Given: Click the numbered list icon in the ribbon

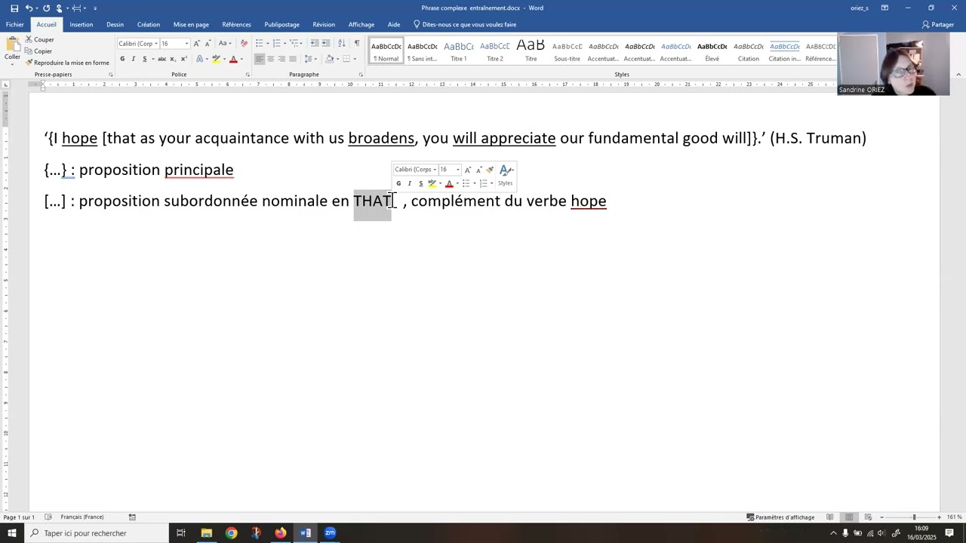Looking at the screenshot, I should click(278, 44).
